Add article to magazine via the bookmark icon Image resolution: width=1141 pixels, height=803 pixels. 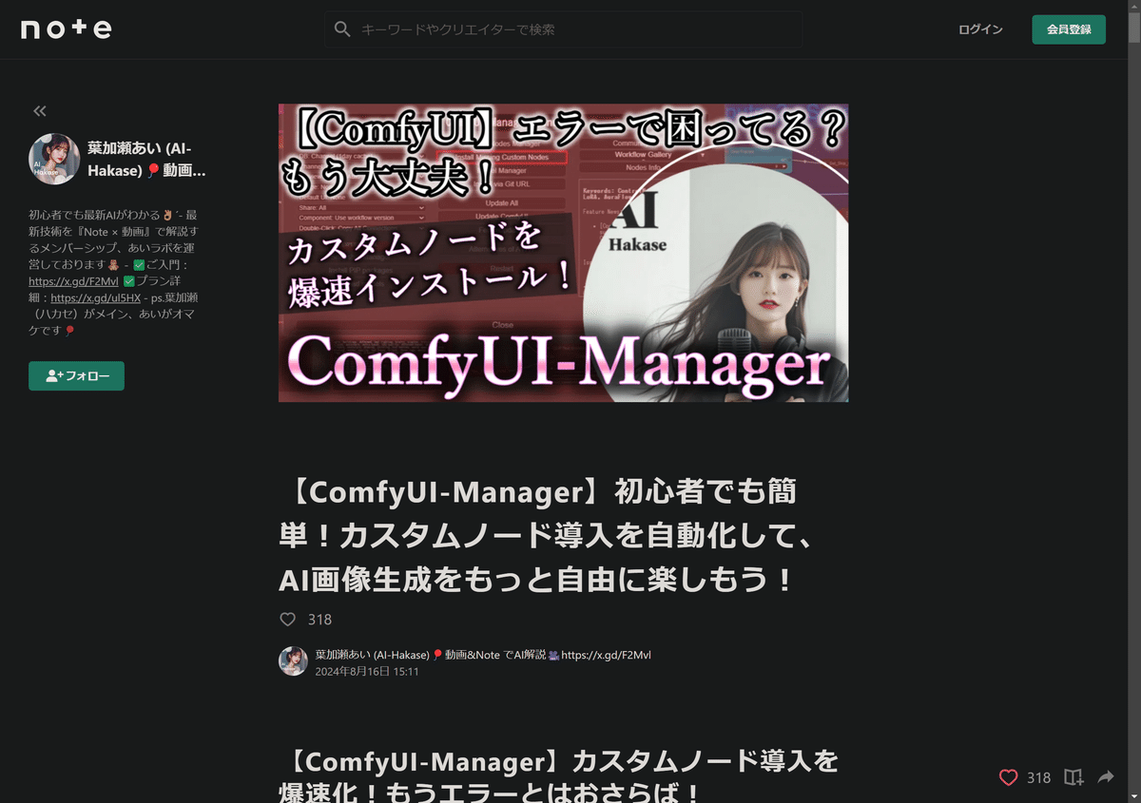[1073, 777]
